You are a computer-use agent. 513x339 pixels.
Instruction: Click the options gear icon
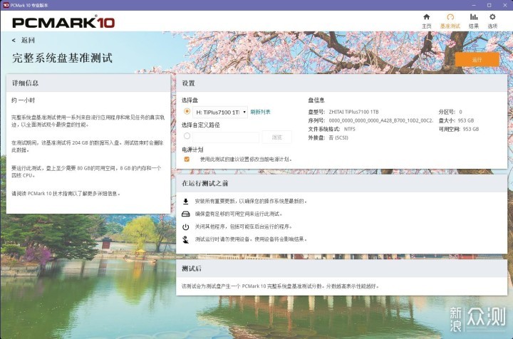tap(492, 16)
